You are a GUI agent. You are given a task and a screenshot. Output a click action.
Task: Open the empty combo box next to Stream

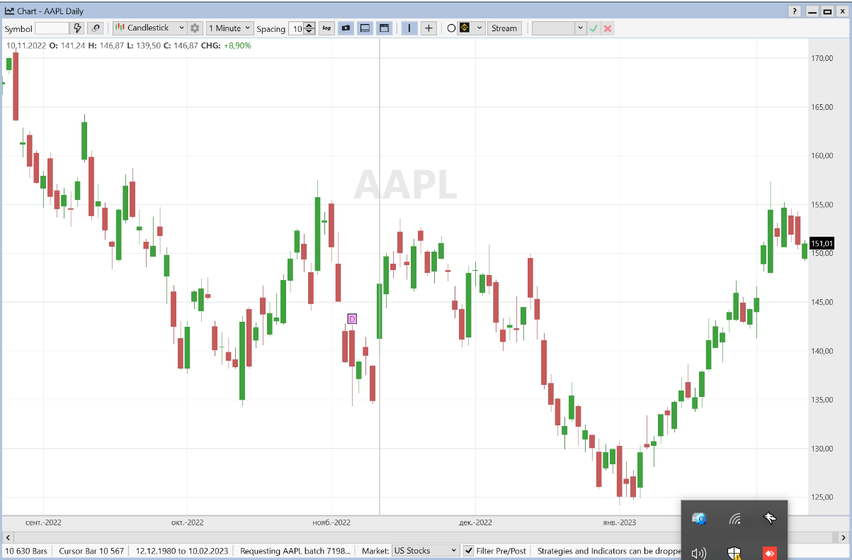click(559, 28)
